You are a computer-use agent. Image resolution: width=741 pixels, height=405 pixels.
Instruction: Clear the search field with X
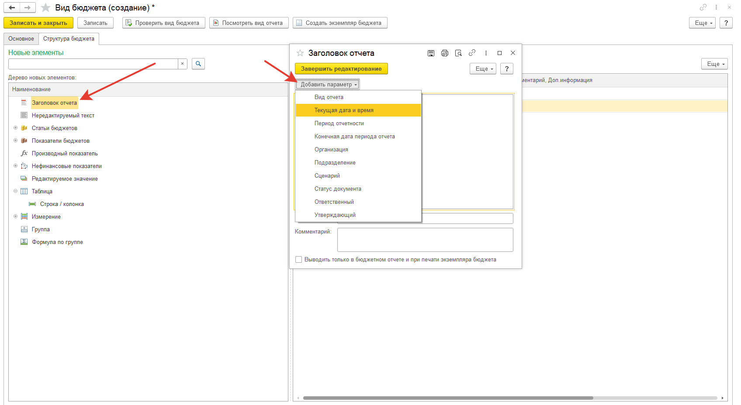183,64
